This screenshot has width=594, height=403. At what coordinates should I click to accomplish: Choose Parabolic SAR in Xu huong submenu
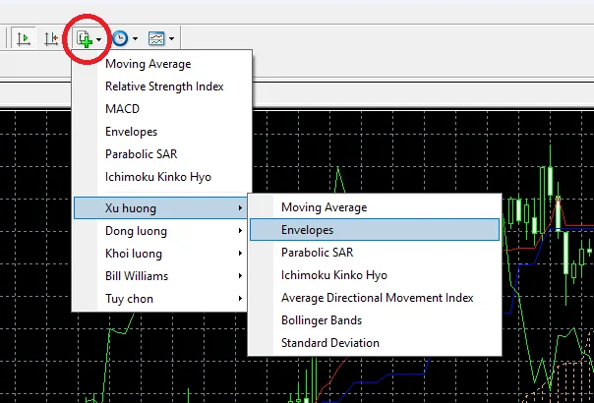375,253
